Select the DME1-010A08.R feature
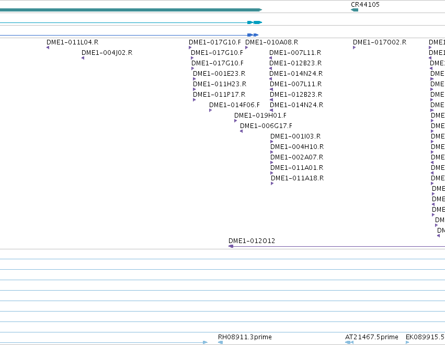 [x=247, y=48]
